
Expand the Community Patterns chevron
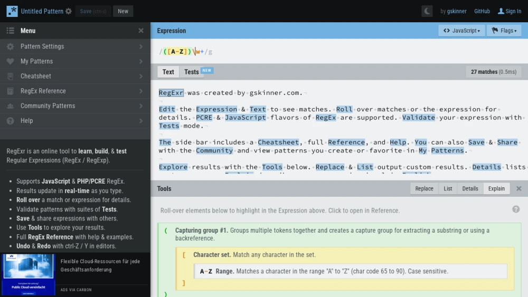[x=141, y=106]
